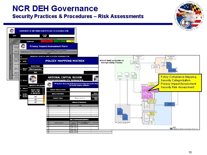This screenshot has width=207, height=155.
Task: Click the Request Interoperability box in the diagram
Action: click(134, 63)
